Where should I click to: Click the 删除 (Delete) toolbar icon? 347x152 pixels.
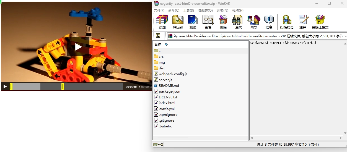223,20
